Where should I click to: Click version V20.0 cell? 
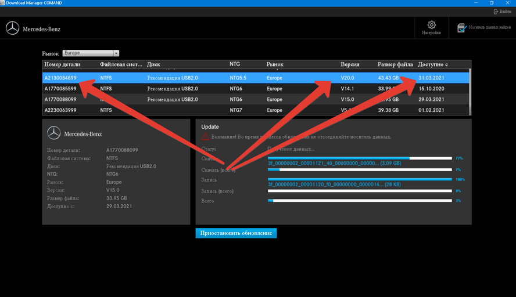tap(347, 78)
